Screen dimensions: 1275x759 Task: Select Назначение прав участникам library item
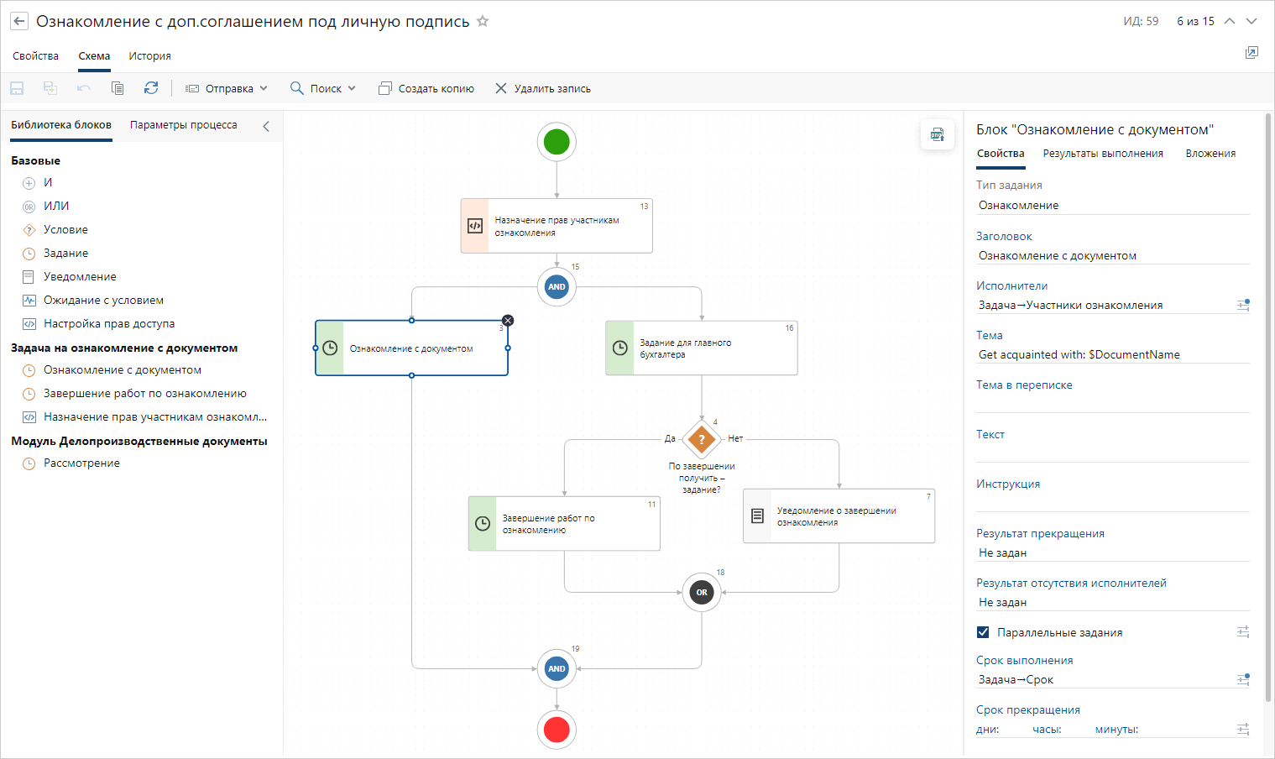coord(144,416)
